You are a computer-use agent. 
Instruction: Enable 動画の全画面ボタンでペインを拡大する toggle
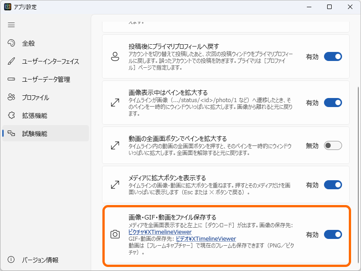click(x=333, y=145)
